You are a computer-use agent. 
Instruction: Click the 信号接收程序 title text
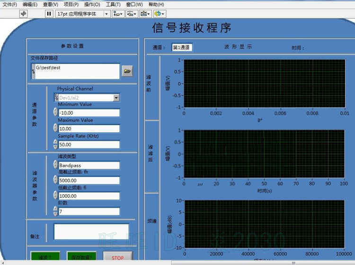pyautogui.click(x=192, y=28)
